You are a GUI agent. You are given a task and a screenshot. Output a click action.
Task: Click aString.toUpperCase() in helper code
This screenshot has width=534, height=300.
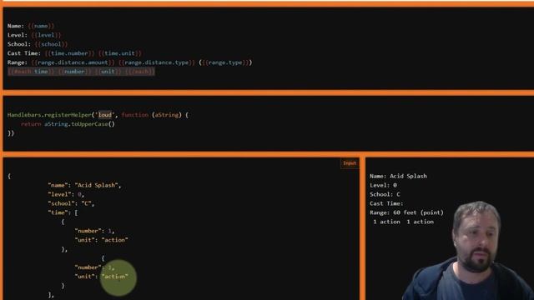[x=80, y=124]
